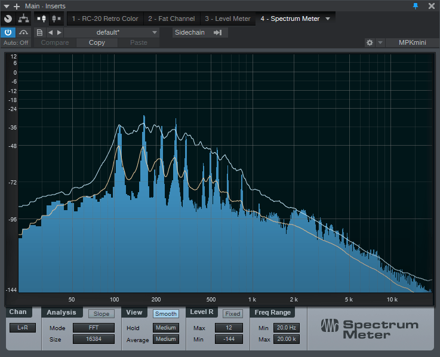Go to next preset with right arrow
The image size is (440, 357).
pyautogui.click(x=59, y=32)
